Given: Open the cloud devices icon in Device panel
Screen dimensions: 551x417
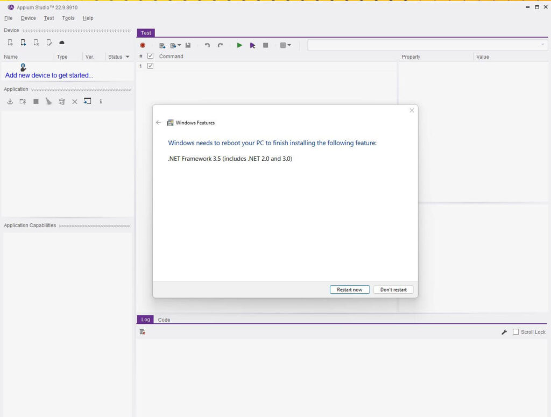Looking at the screenshot, I should click(62, 42).
